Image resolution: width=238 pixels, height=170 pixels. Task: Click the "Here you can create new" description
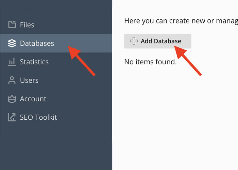click(x=180, y=21)
